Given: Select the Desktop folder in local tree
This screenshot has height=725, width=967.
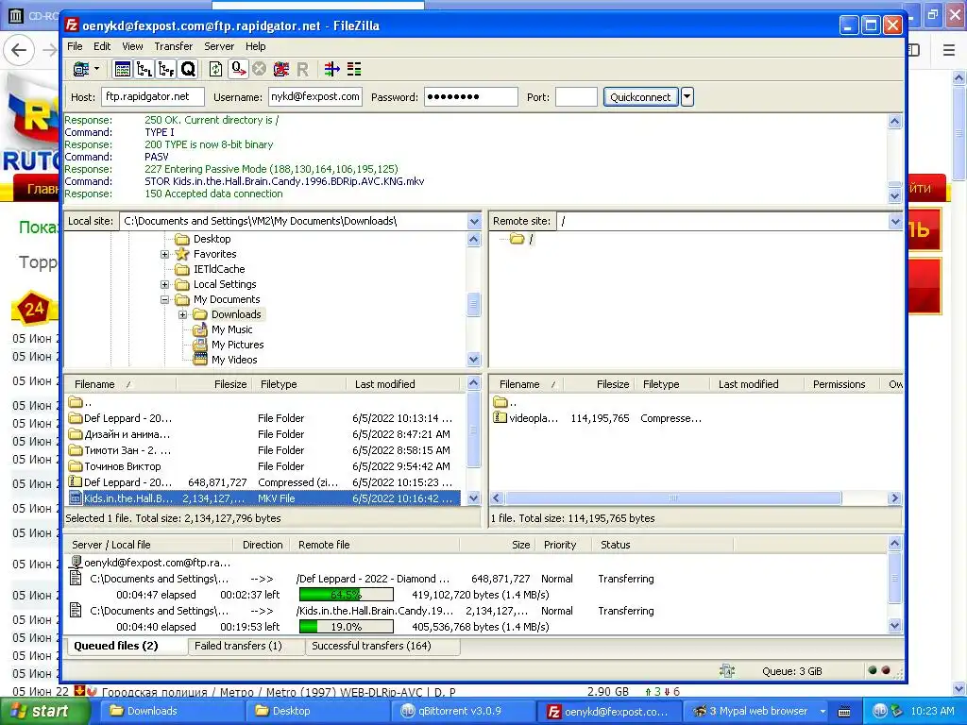Looking at the screenshot, I should tap(212, 239).
